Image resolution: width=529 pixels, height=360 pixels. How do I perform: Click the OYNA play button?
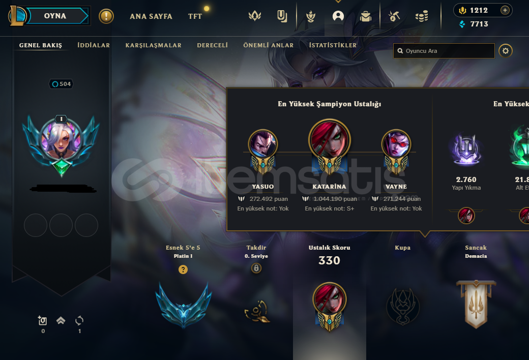(x=54, y=16)
